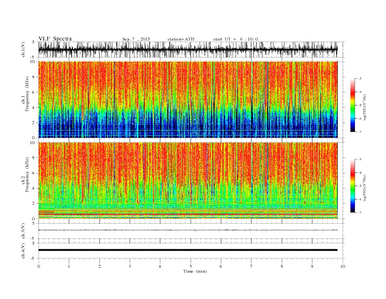
Task: Click time axis tick label "4"
Action: click(x=160, y=266)
